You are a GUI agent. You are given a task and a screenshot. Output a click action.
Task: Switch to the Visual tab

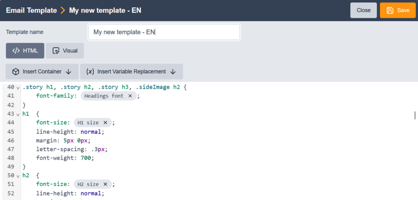click(65, 51)
